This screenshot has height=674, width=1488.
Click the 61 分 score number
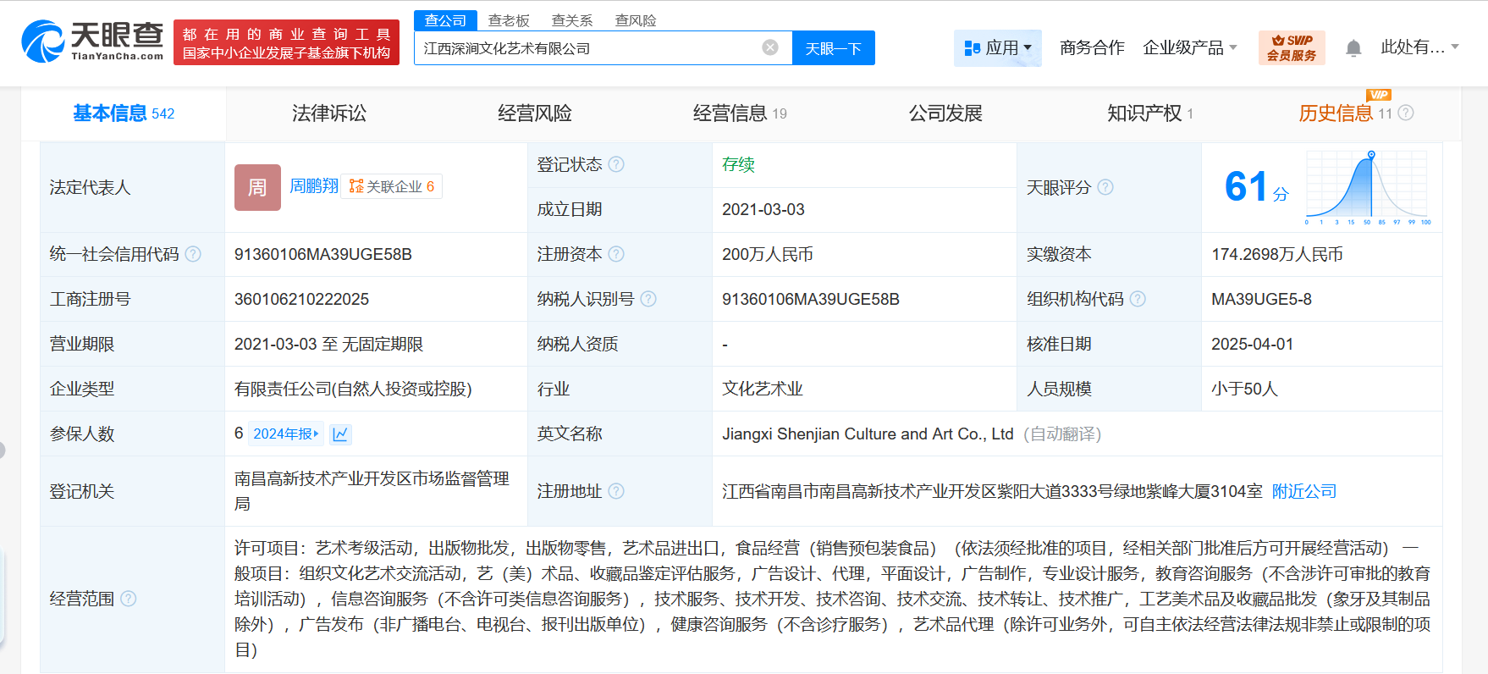(1256, 187)
